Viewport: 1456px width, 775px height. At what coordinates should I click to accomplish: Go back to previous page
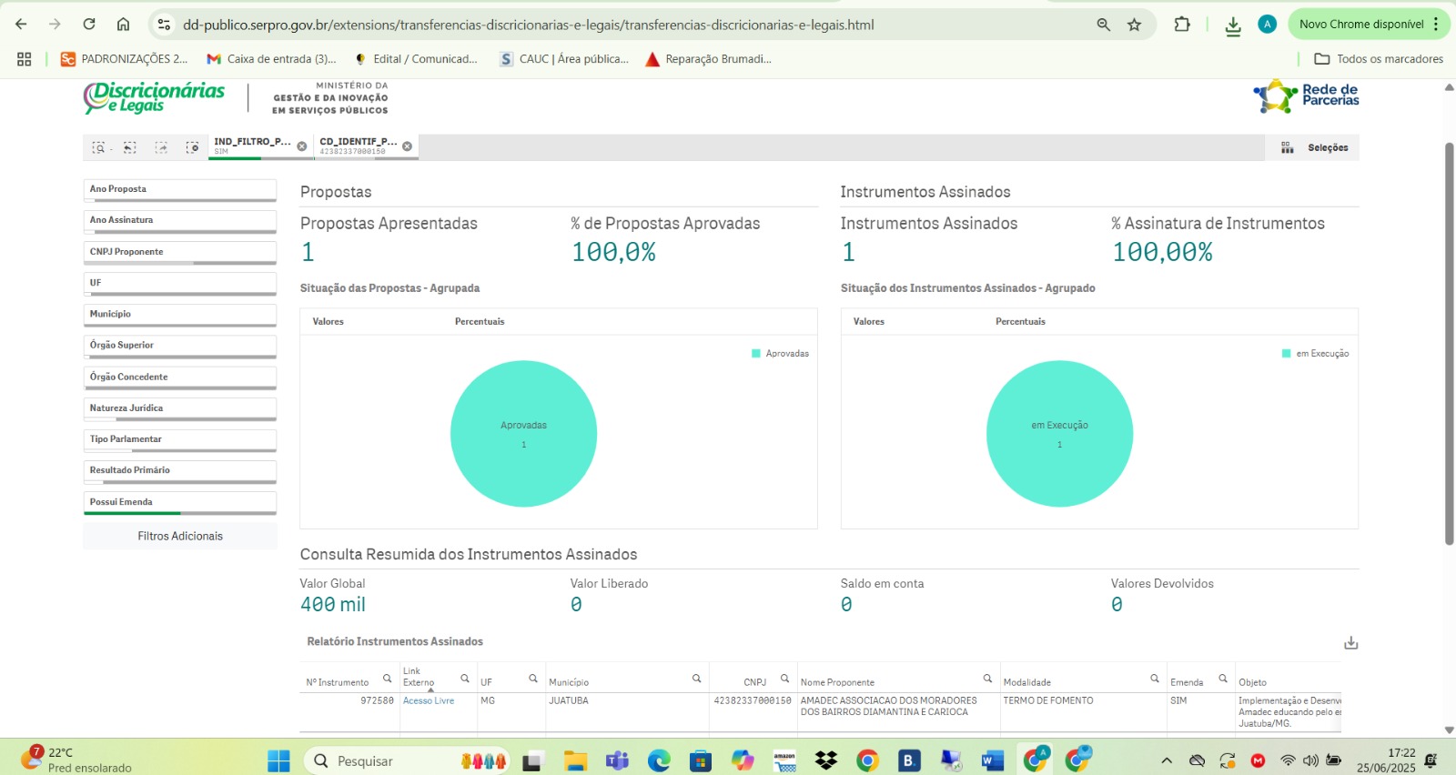21,25
